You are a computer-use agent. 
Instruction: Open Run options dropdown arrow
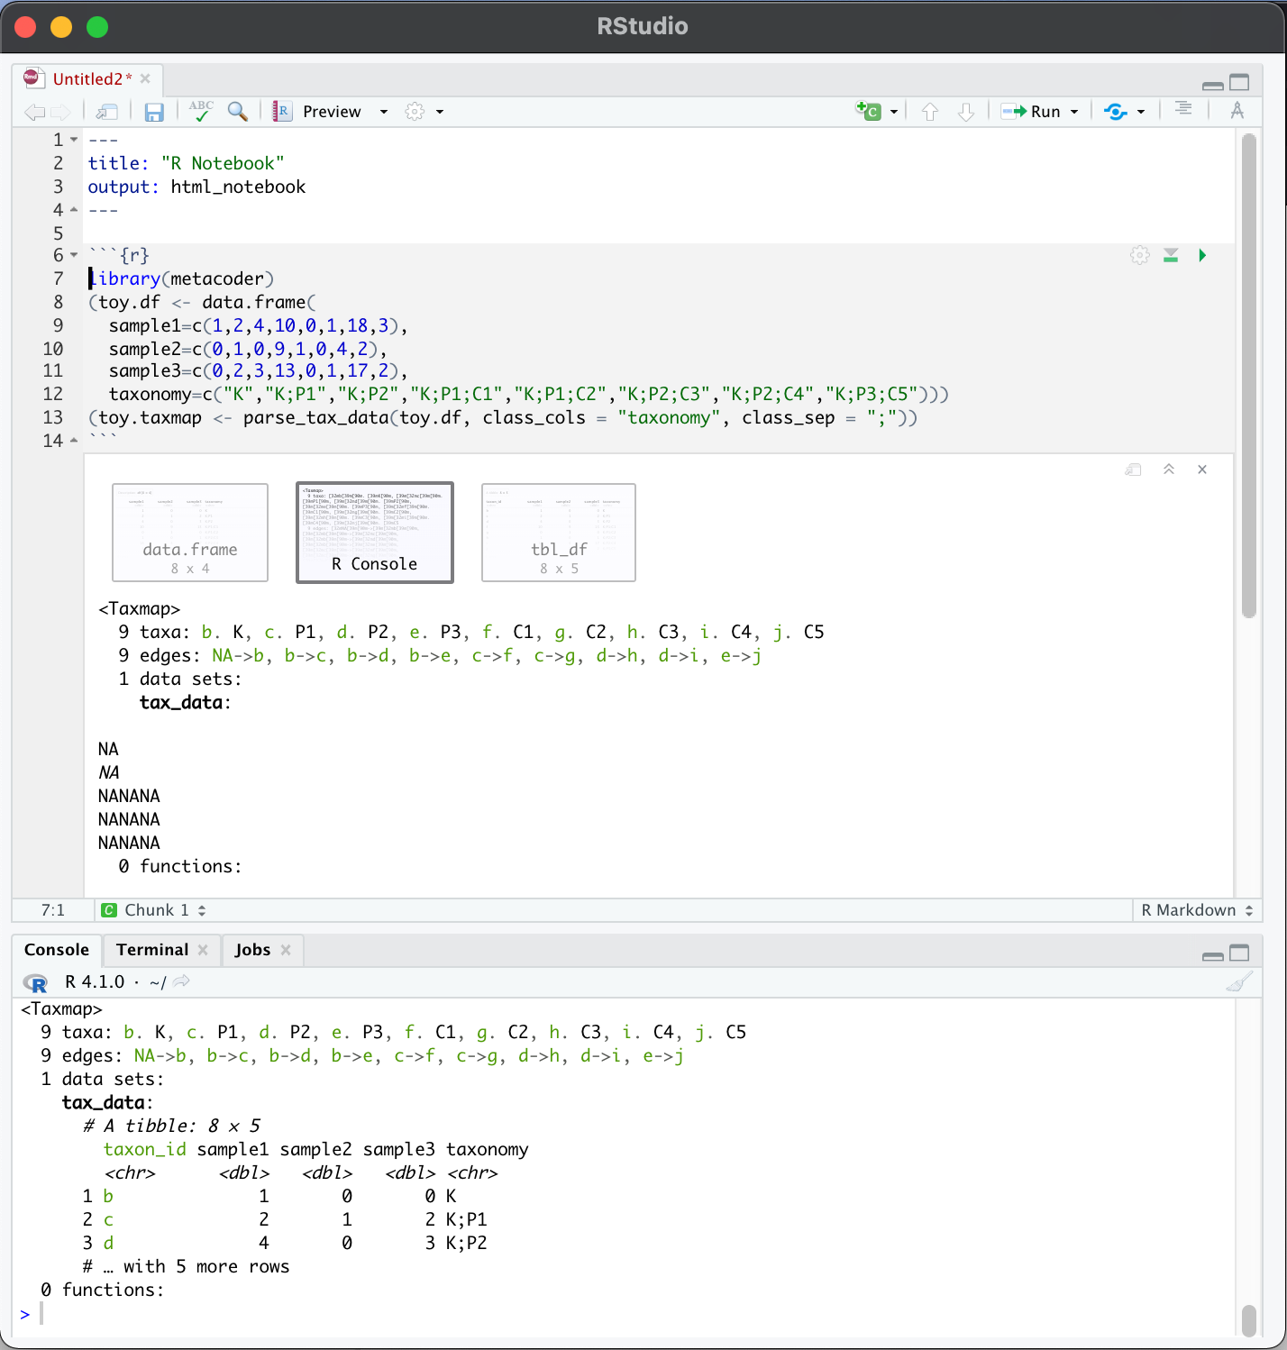coord(1074,112)
